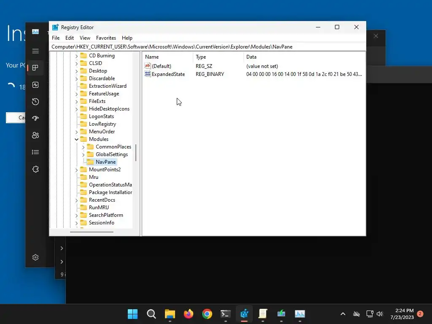Switch to Registry Editor taskbar icon

[x=244, y=314]
